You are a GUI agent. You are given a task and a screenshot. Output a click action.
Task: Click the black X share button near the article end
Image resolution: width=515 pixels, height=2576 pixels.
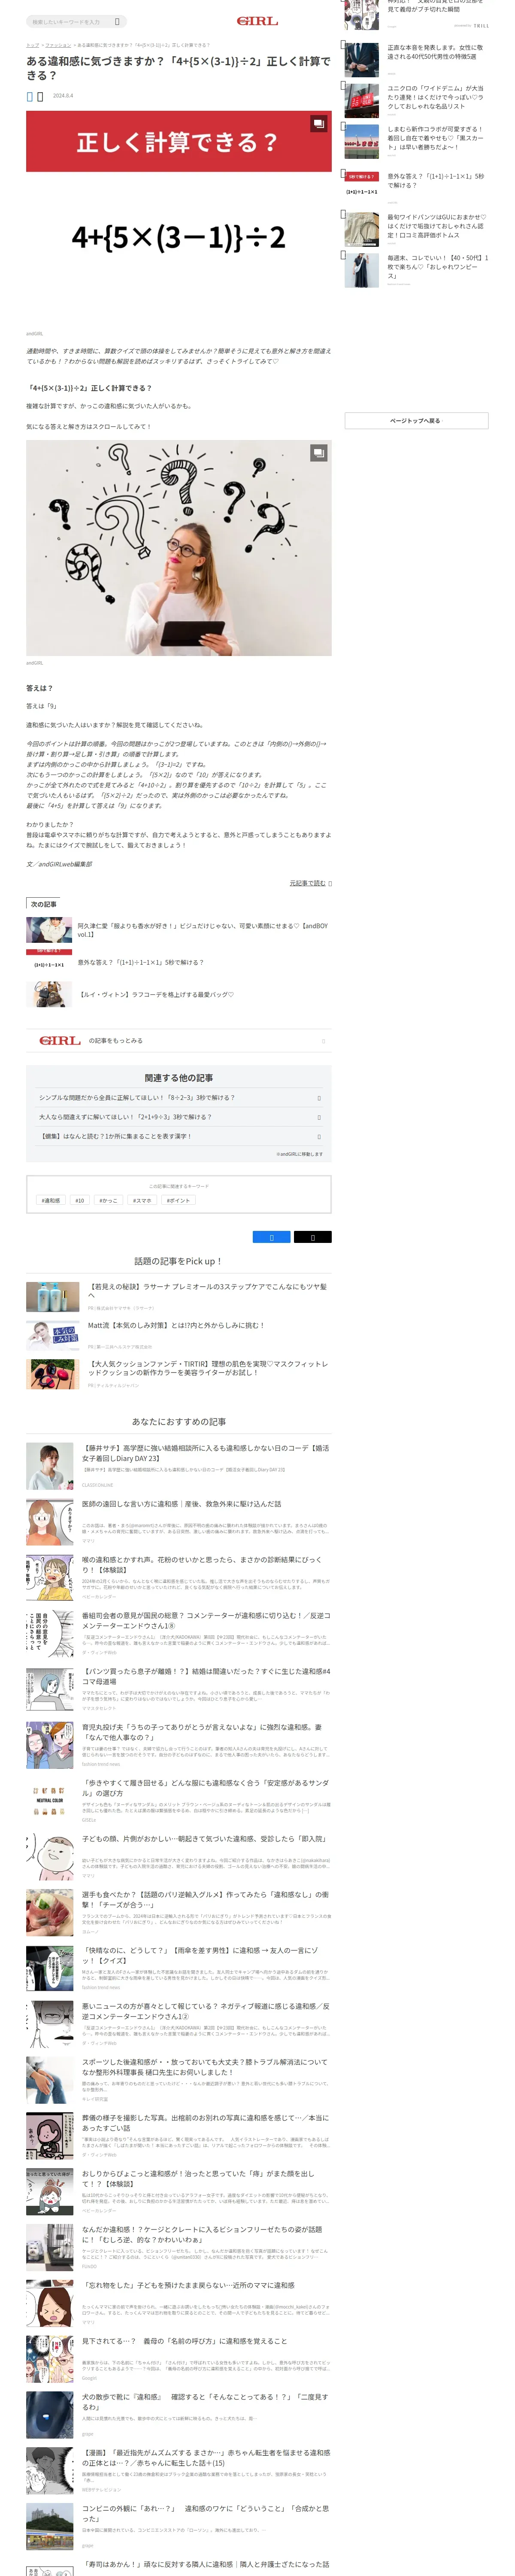point(312,1237)
